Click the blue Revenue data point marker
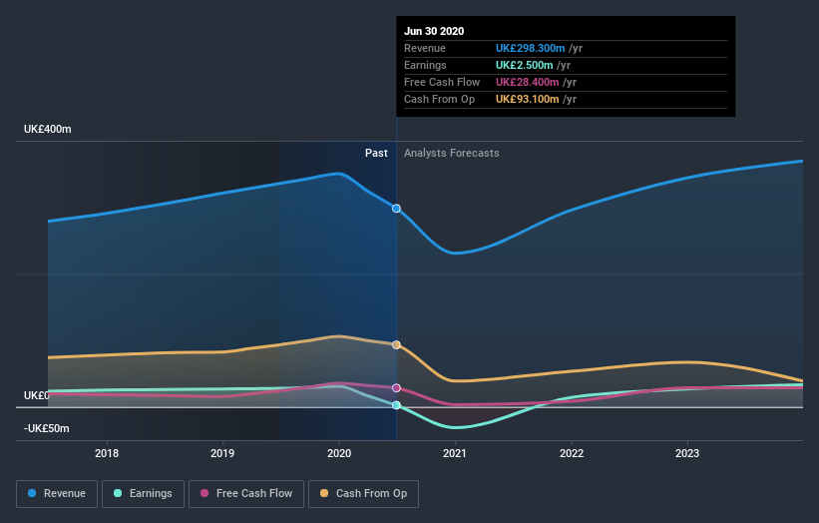This screenshot has height=523, width=819. point(396,209)
